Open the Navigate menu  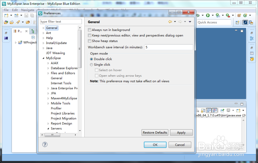tap(28, 10)
